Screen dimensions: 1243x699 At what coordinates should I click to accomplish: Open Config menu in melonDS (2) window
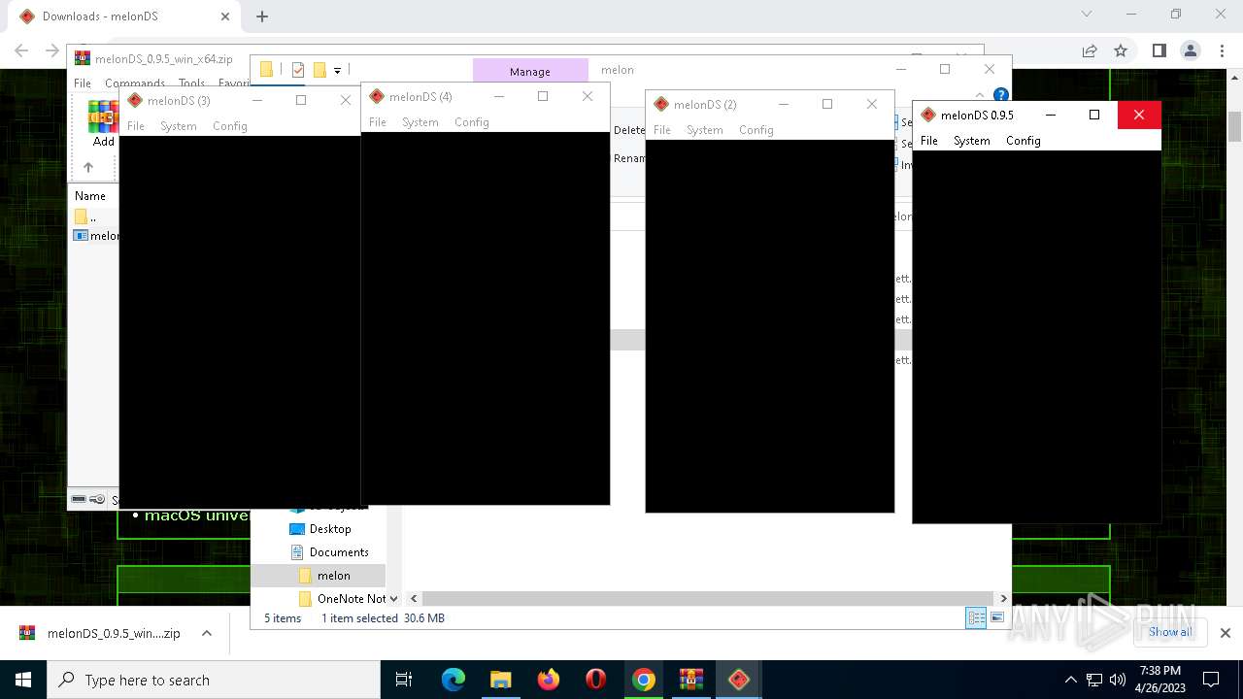pos(756,130)
